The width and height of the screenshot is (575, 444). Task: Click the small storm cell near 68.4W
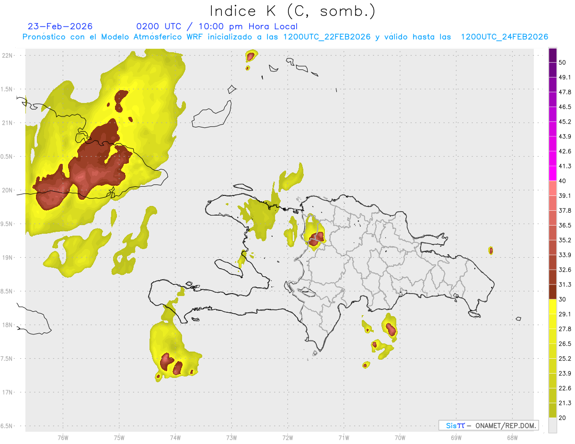click(x=491, y=250)
